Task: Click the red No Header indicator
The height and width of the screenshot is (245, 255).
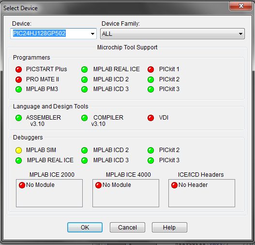Action: click(174, 185)
